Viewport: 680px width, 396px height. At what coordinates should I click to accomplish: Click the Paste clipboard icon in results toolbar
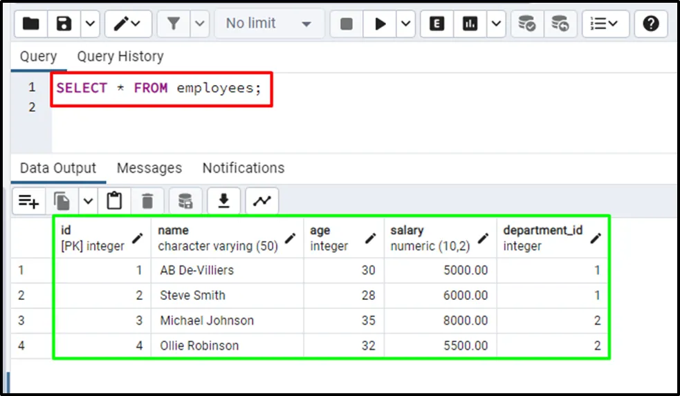114,201
